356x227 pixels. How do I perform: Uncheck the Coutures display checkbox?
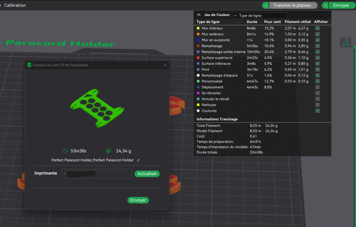[x=318, y=111]
